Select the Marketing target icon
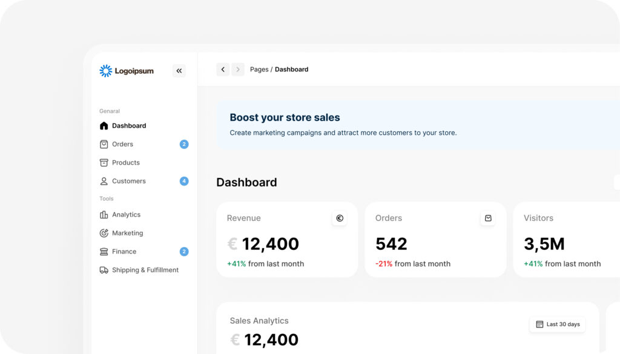Viewport: 620px width, 354px height. pyautogui.click(x=104, y=233)
